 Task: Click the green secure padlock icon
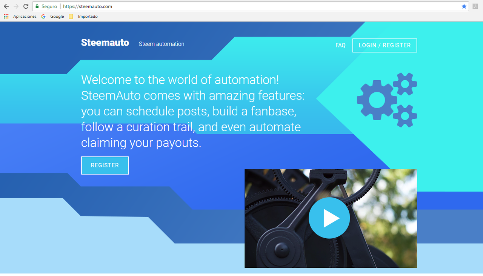pos(37,6)
